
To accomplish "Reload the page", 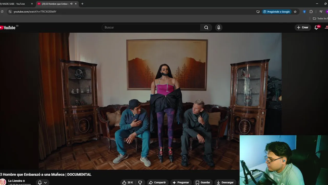I will (x=2, y=12).
